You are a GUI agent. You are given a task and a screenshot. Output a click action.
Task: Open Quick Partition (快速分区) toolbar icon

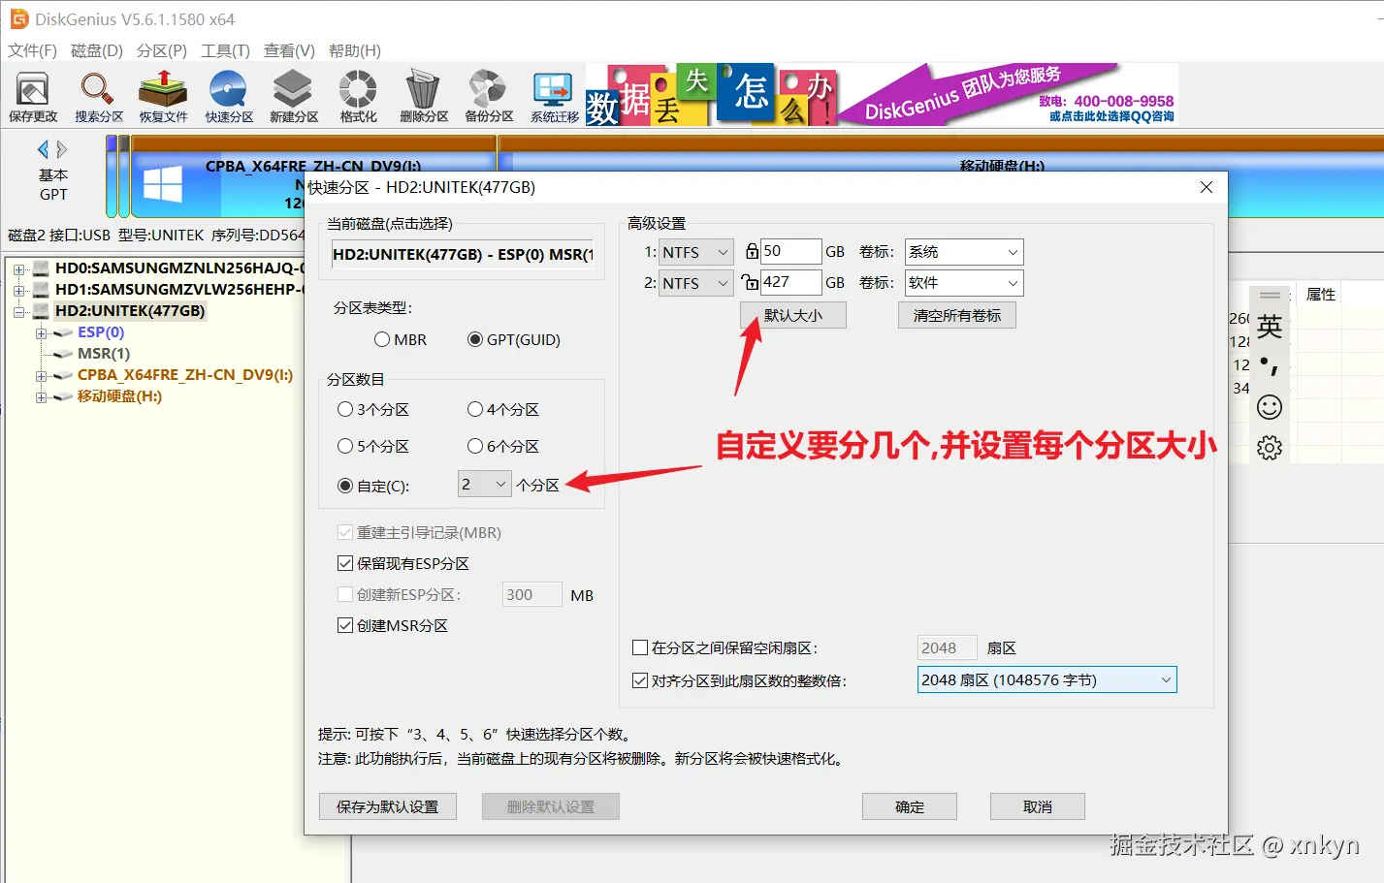click(229, 96)
